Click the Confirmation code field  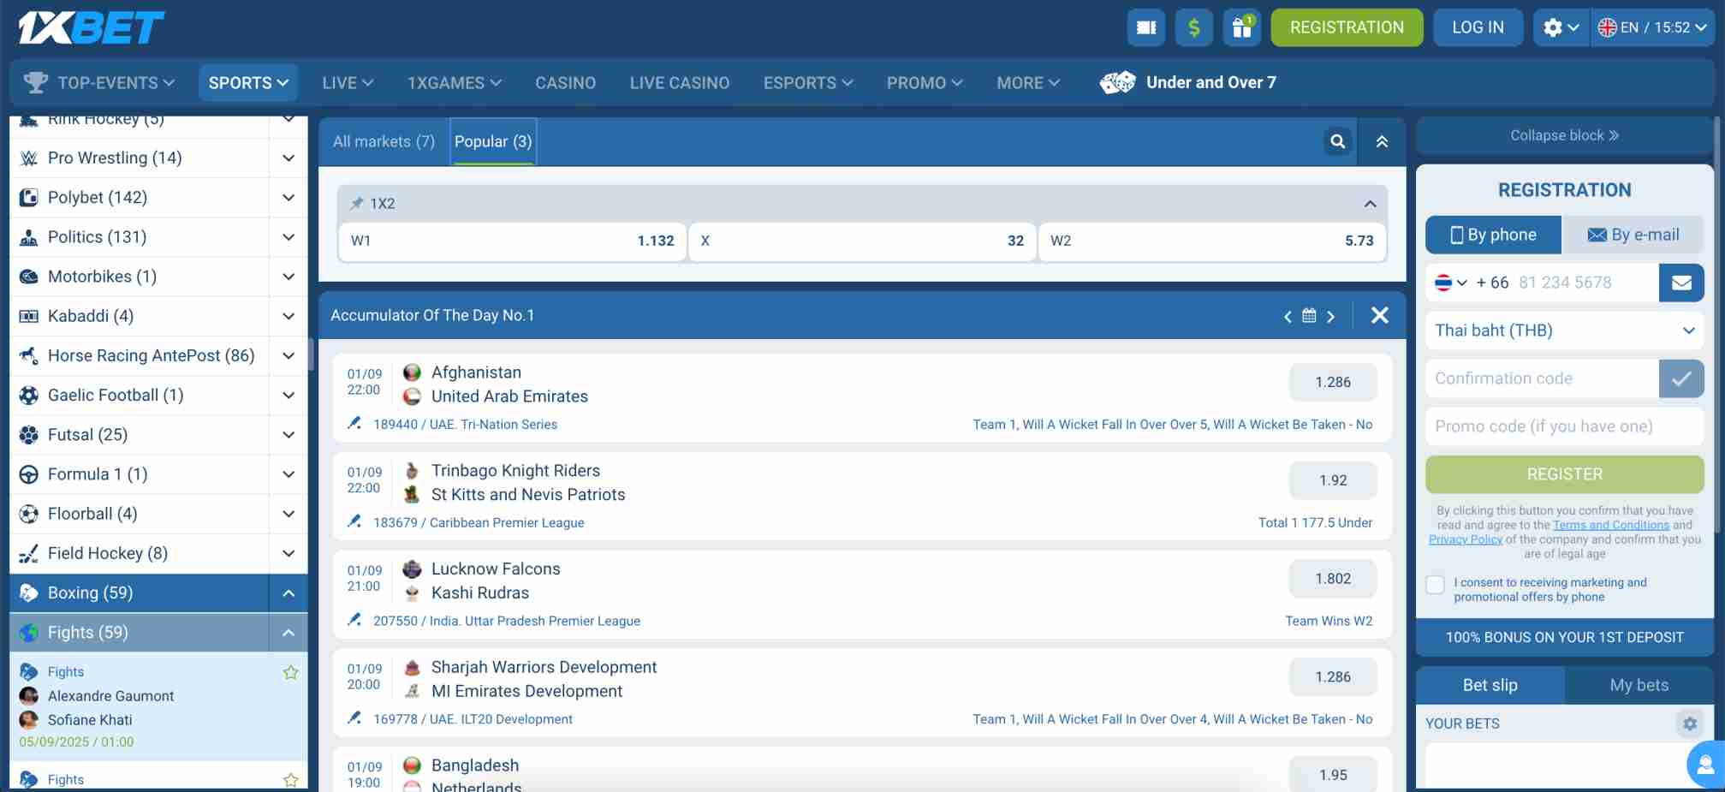click(1542, 378)
